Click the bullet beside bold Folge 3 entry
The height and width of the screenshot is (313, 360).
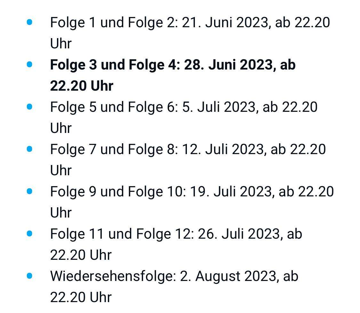pos(30,65)
